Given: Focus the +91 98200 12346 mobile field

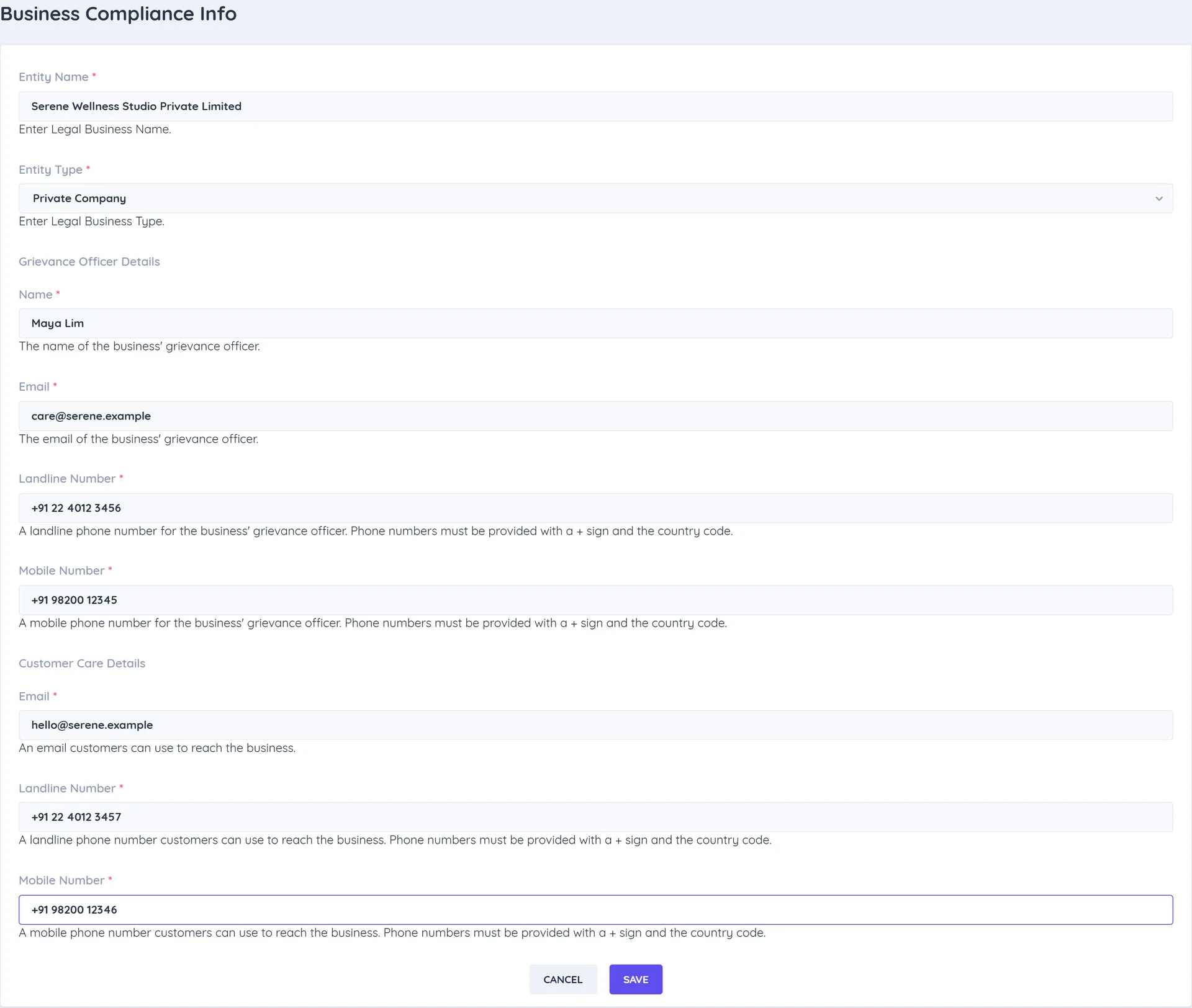Looking at the screenshot, I should (x=595, y=910).
